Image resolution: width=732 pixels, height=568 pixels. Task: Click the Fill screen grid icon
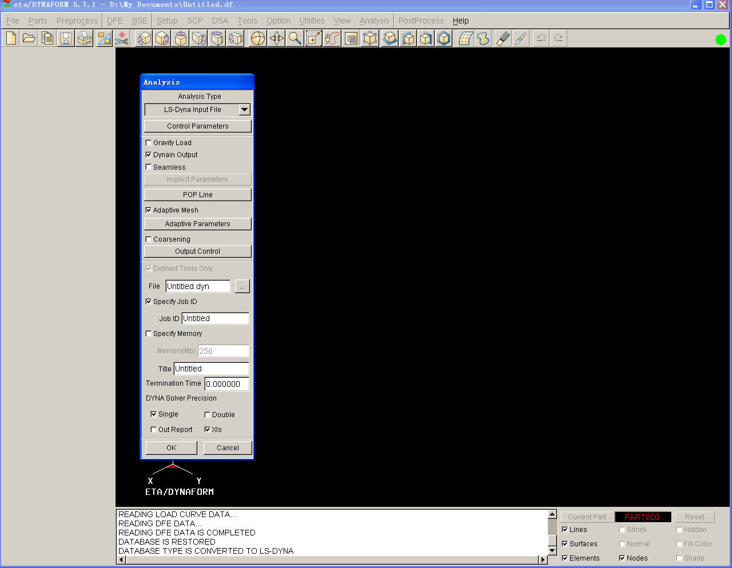point(351,38)
